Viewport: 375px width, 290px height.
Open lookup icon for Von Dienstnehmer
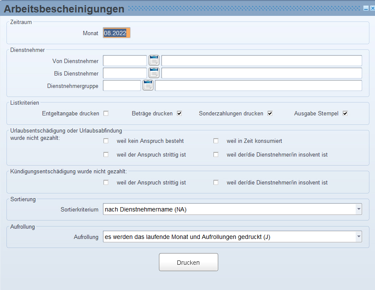[x=154, y=60]
